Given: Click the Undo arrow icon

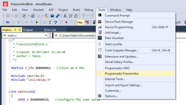Looking at the screenshot, I should click(x=83, y=16).
